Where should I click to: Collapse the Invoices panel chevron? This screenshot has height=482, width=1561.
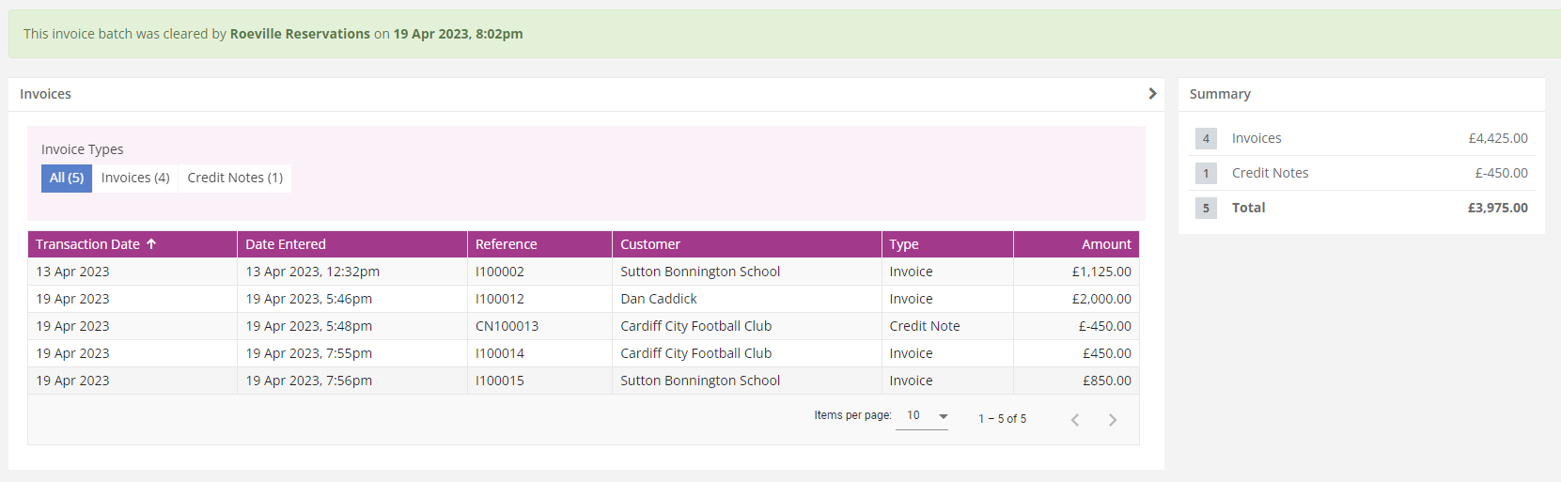click(x=1152, y=94)
